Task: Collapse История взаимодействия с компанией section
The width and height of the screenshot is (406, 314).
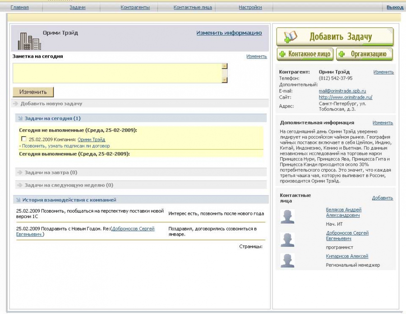Action: pyautogui.click(x=141, y=200)
